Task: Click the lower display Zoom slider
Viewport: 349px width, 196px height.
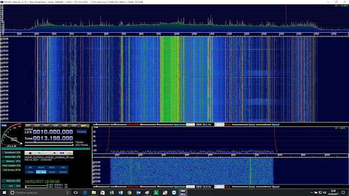Action: pos(240,187)
